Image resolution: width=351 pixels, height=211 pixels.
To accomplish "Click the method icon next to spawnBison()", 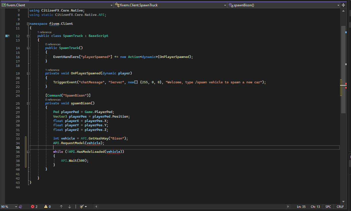I will [231, 5].
